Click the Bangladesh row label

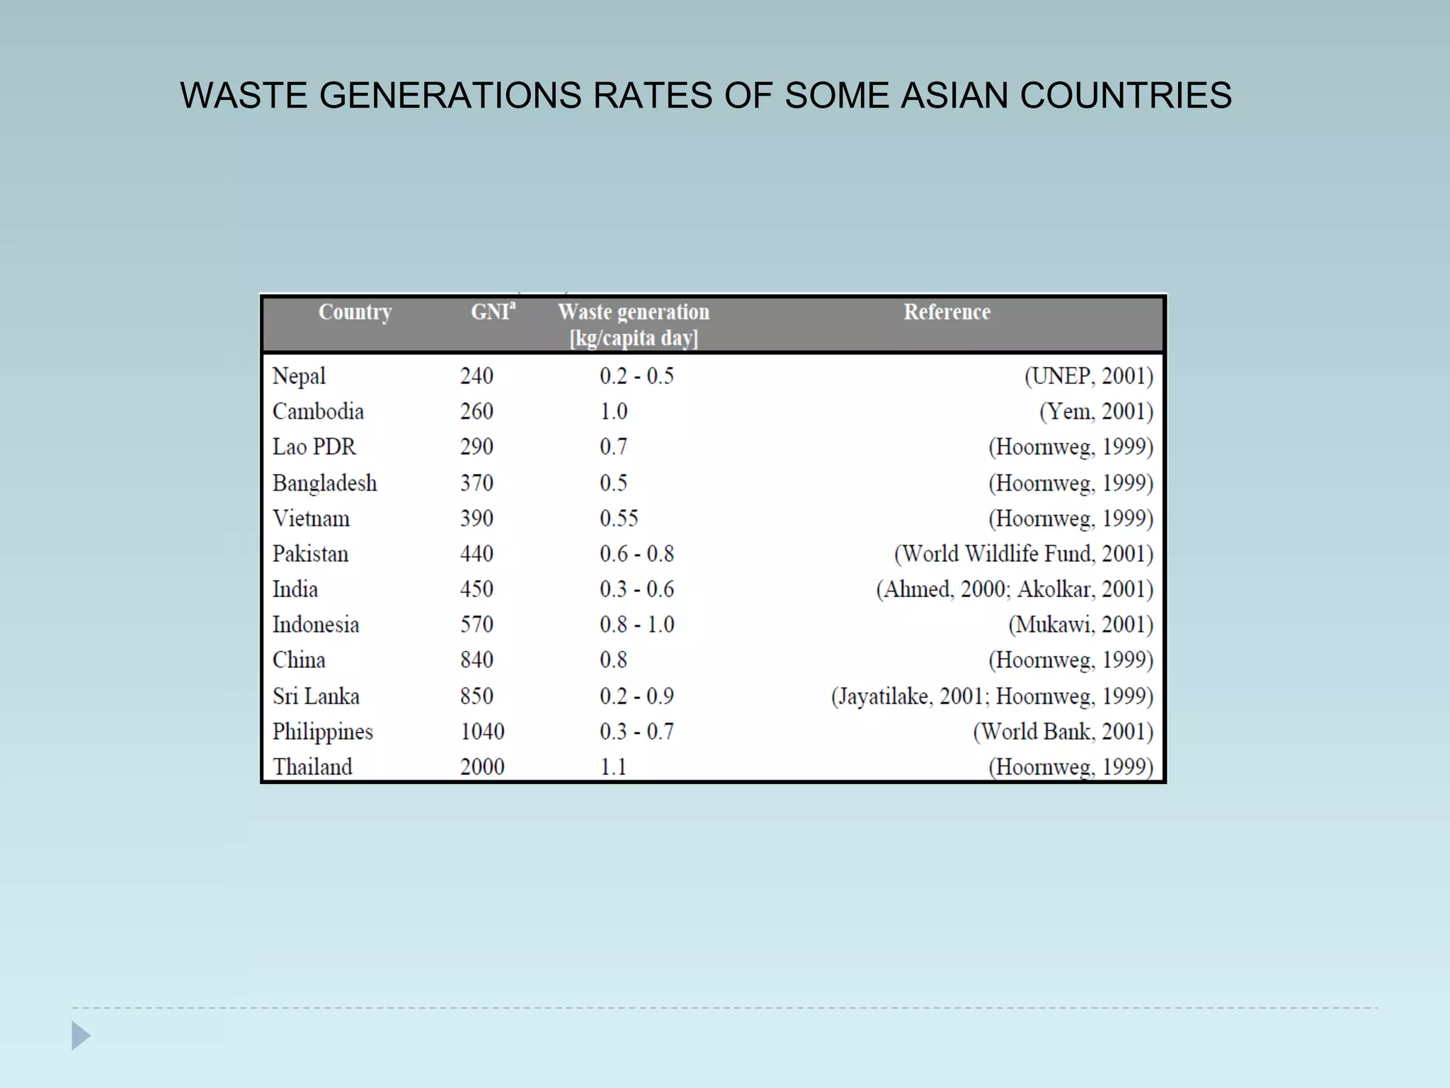[x=324, y=483]
